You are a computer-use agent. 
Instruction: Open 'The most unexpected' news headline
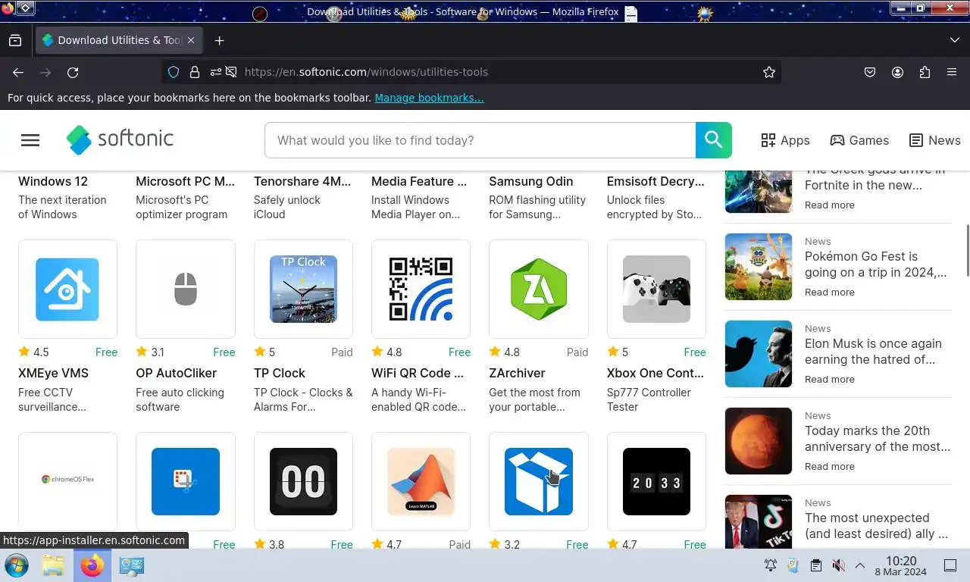[x=876, y=526]
